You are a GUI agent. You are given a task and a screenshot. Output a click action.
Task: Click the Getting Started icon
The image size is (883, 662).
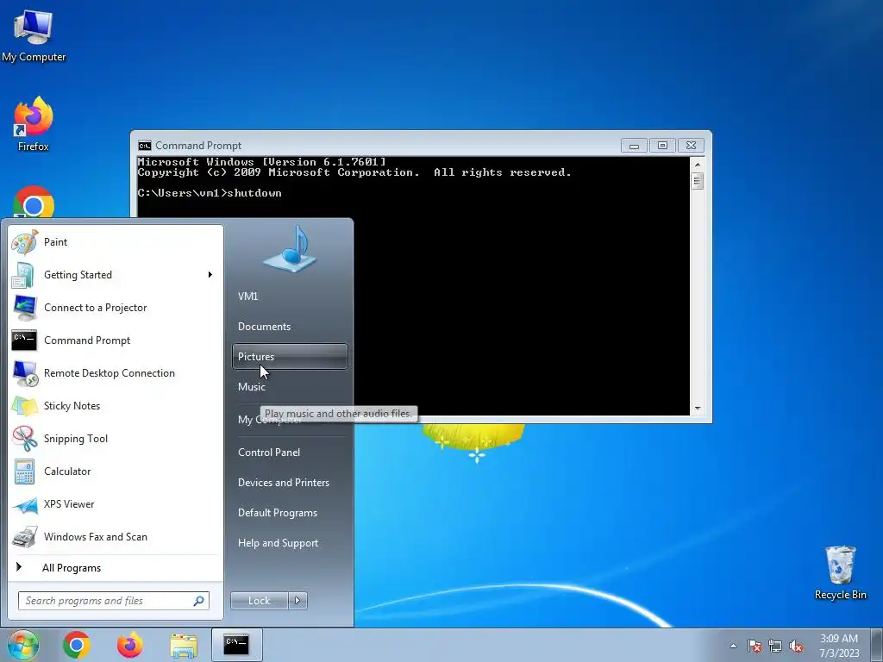23,275
